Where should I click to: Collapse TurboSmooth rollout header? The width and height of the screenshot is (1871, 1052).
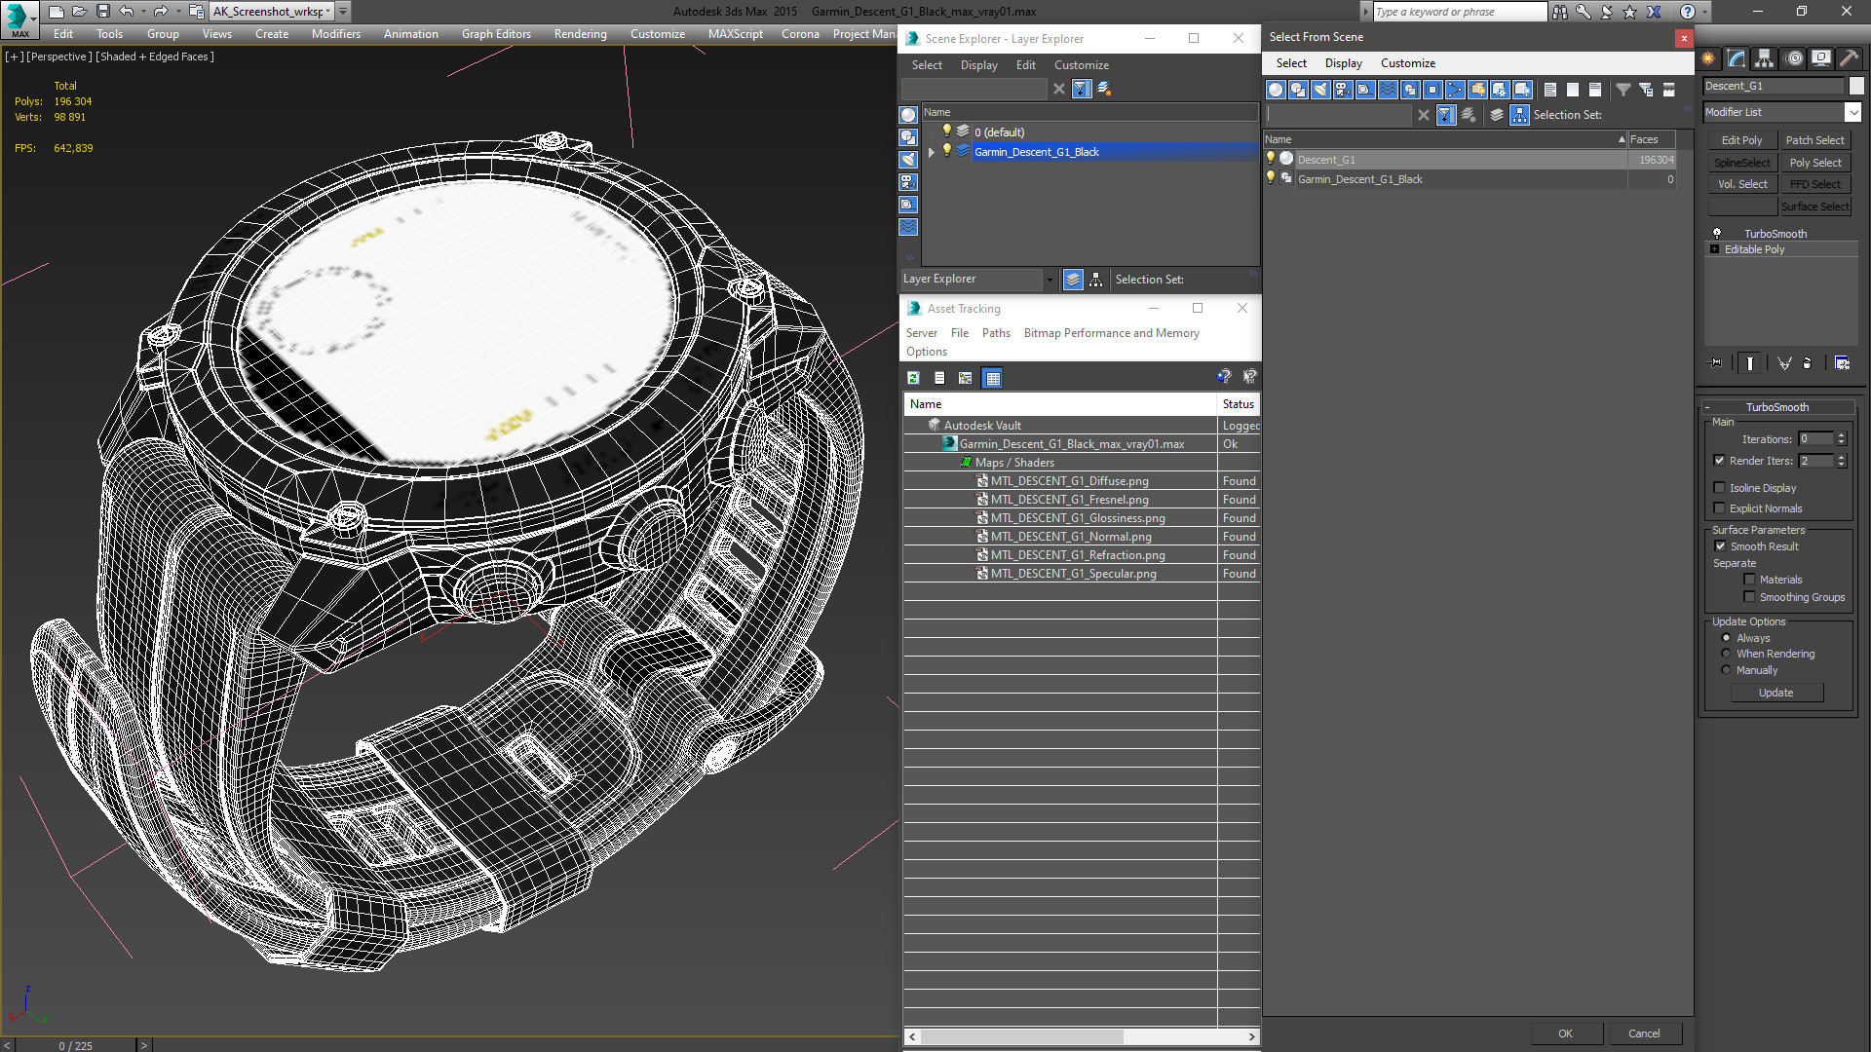pos(1777,407)
